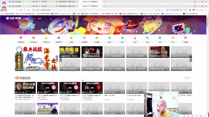Open the 恐怖系 反转推理 video thumbnail
The height and width of the screenshot is (117, 209).
[x=159, y=52]
